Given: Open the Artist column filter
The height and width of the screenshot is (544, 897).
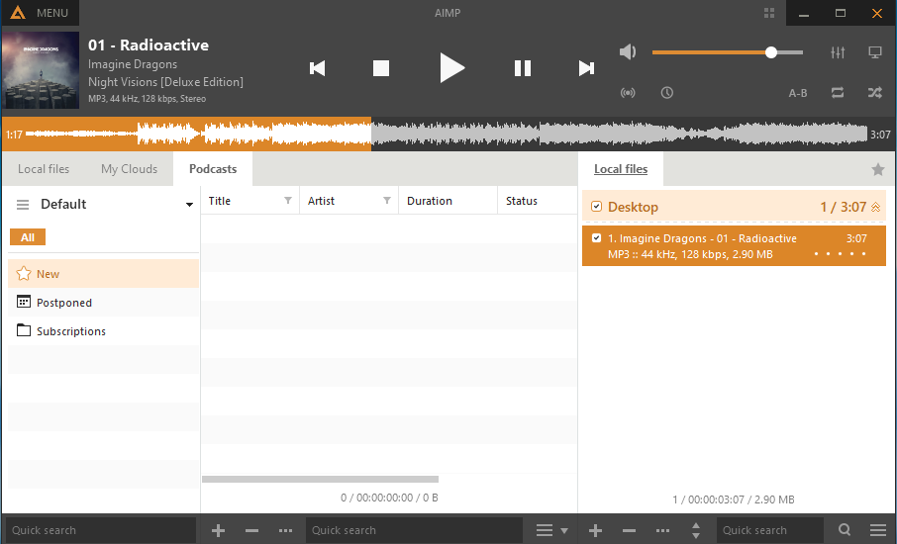Looking at the screenshot, I should pyautogui.click(x=387, y=201).
